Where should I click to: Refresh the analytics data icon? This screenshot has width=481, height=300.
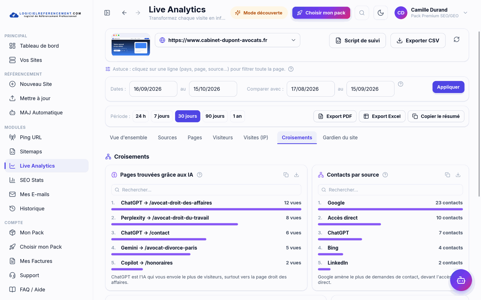457,39
